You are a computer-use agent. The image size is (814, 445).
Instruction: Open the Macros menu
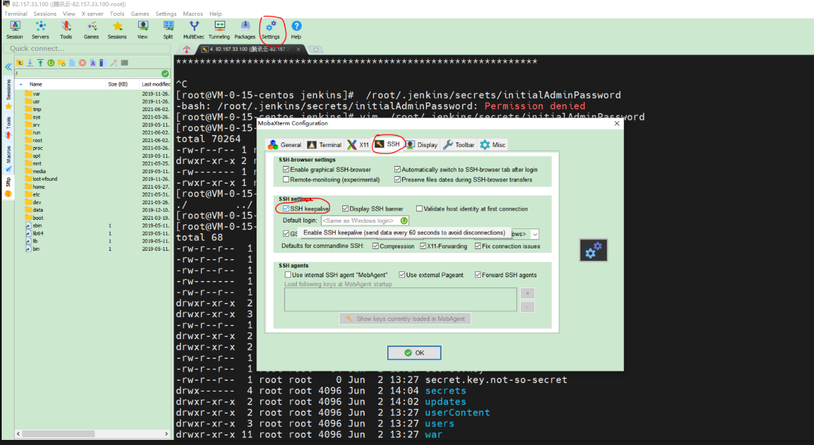pos(193,13)
